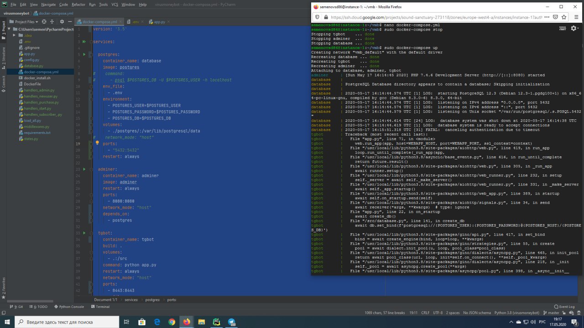
Task: Select requirements.txt in project tree
Action: pos(37,133)
